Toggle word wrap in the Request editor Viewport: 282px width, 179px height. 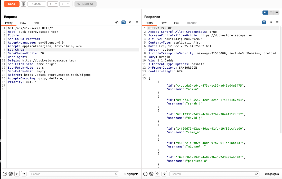[124, 22]
